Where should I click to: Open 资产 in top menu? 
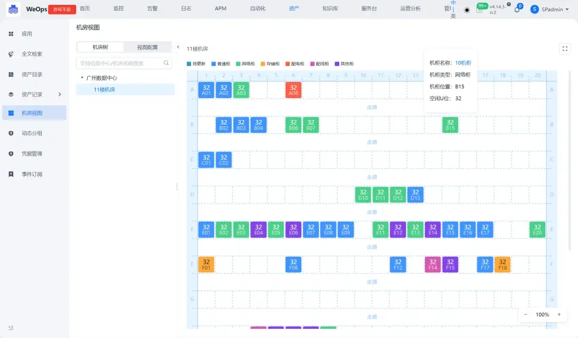click(x=294, y=9)
